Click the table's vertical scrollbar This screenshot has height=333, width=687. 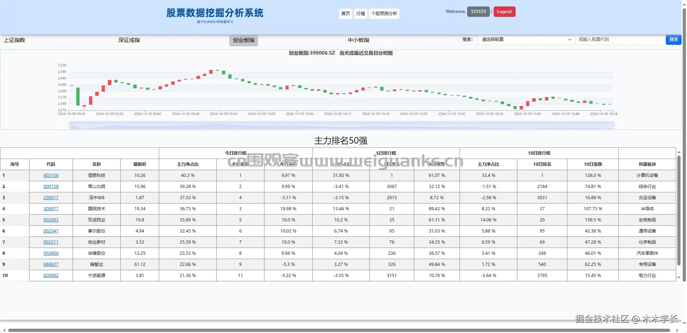coord(679,211)
